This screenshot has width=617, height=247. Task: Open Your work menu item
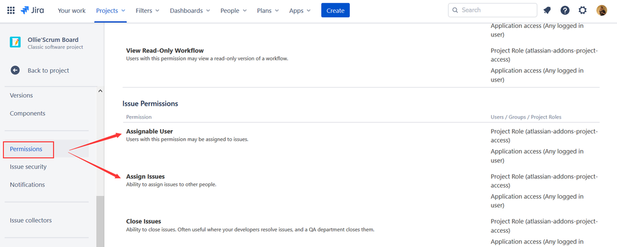coord(72,10)
